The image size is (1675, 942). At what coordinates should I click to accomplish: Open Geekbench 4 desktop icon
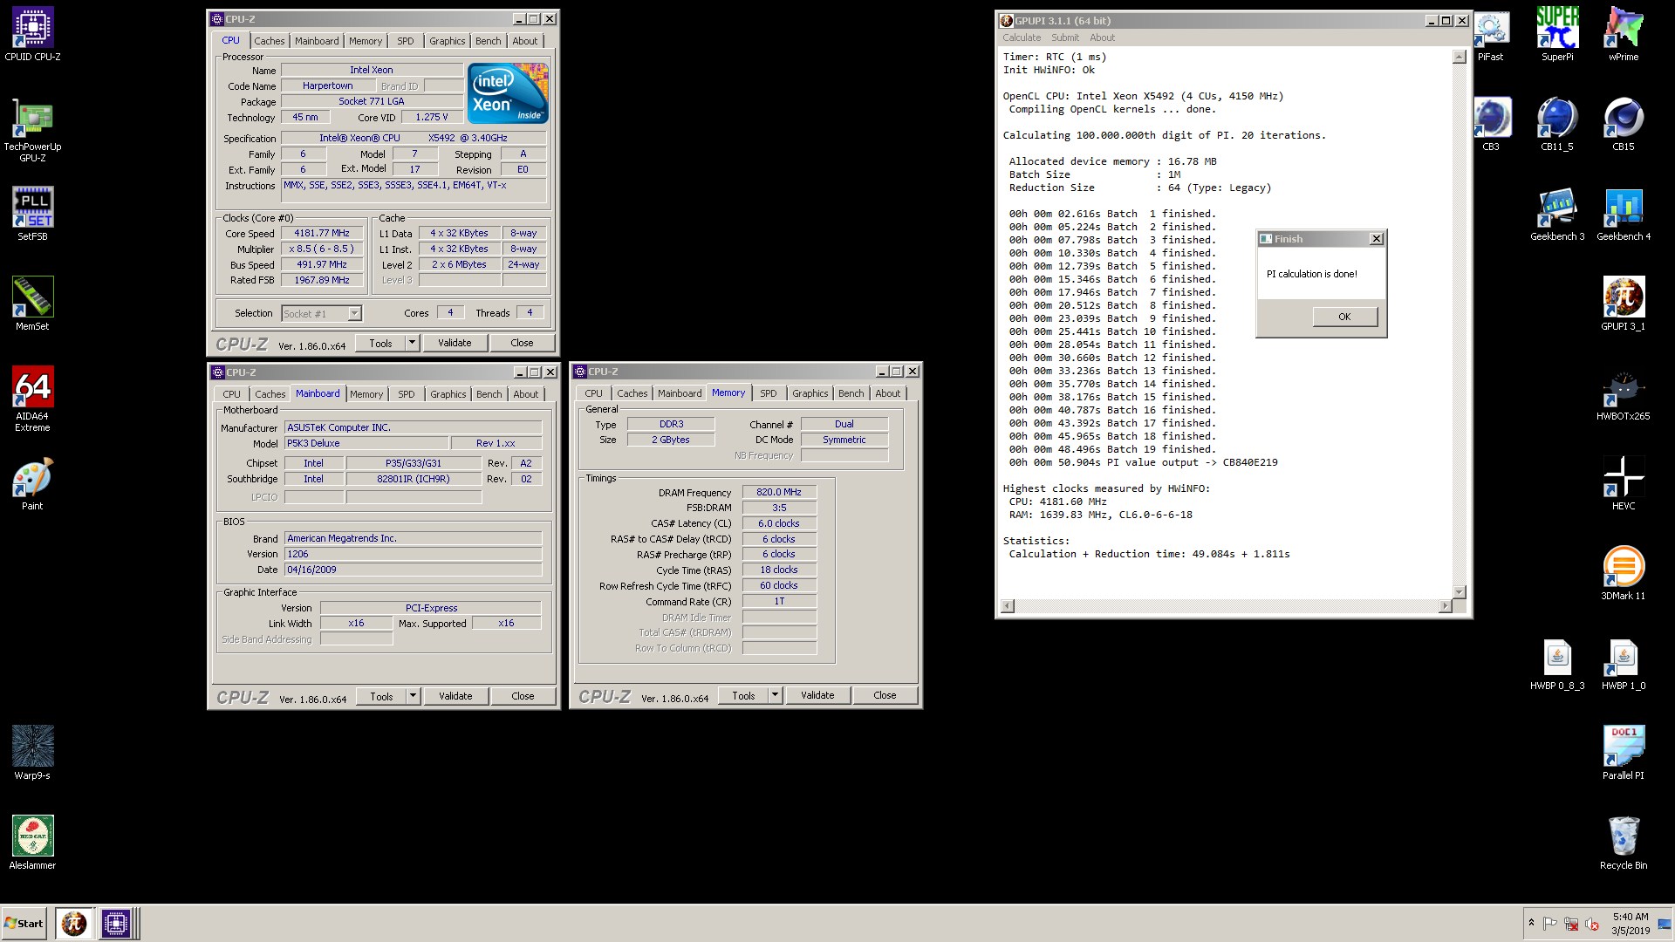[x=1624, y=215]
